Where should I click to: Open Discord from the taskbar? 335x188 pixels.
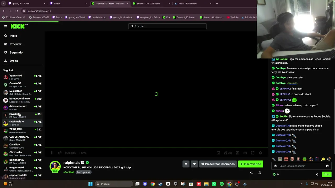(145, 184)
